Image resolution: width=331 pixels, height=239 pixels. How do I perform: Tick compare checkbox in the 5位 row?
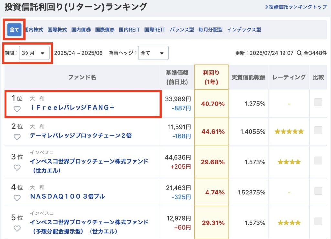318,222
